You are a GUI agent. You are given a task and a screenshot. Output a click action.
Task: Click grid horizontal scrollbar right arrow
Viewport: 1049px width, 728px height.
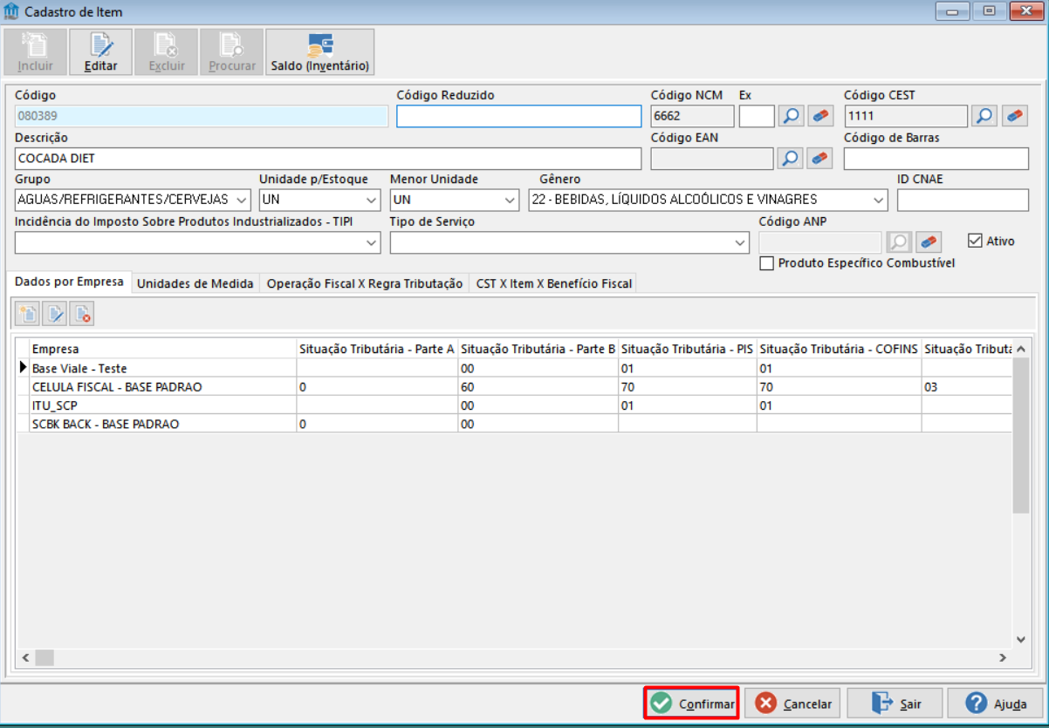(x=1004, y=657)
